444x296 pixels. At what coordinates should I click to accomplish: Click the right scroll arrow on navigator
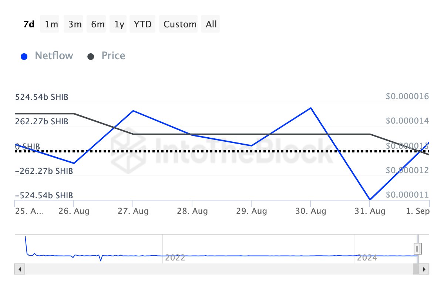[424, 269]
